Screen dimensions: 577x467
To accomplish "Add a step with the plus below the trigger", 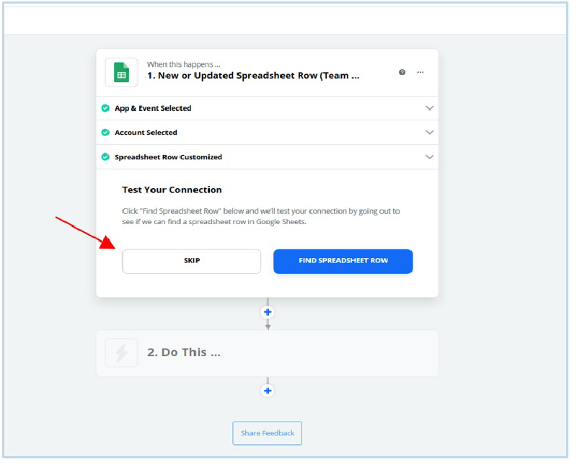I will point(268,312).
